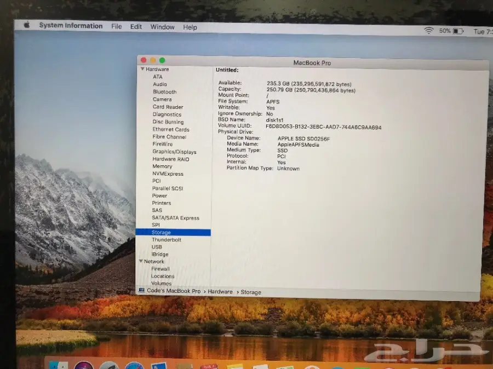Screen dimensions: 493x369
Task: Minimize the MacBook Pro window
Action: [x=153, y=60]
